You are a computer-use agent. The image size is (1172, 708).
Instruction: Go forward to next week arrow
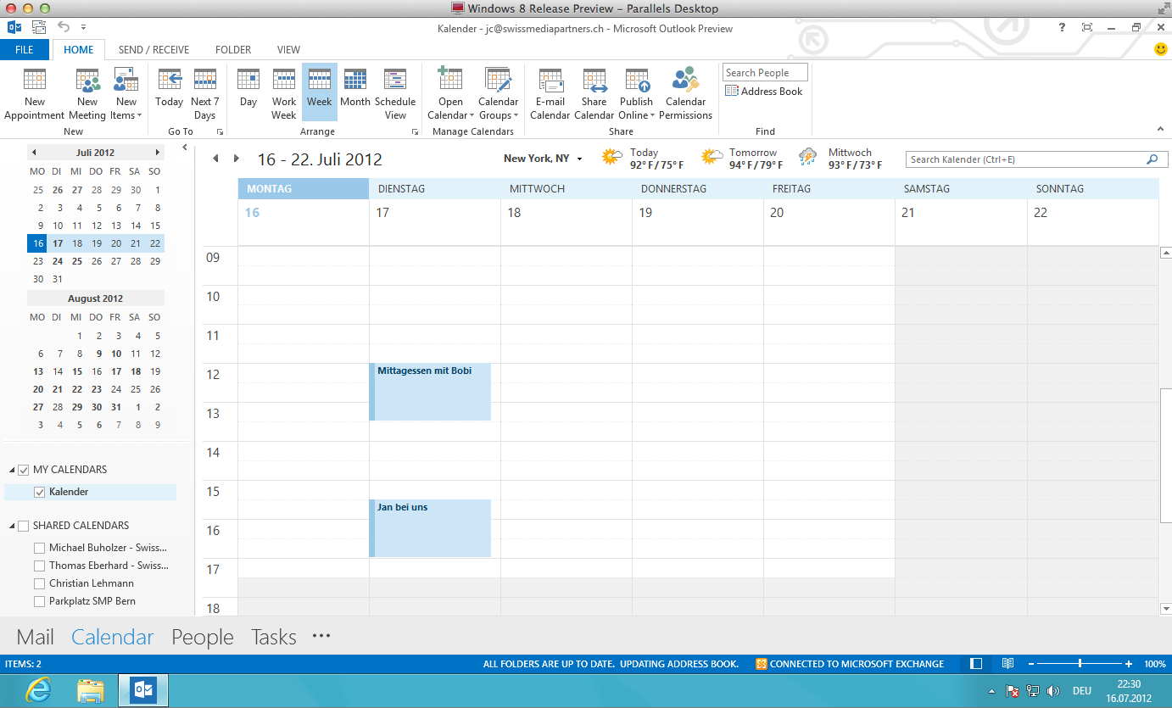pos(237,159)
